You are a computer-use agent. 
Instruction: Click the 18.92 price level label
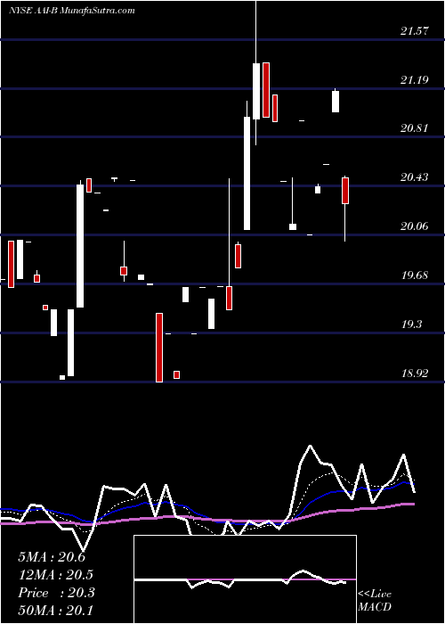tap(415, 374)
